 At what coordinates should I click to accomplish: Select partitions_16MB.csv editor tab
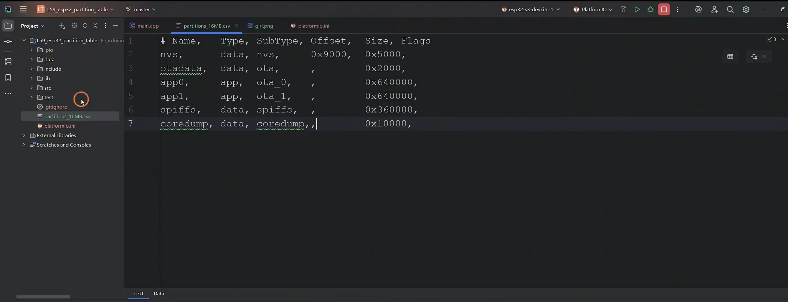point(207,26)
